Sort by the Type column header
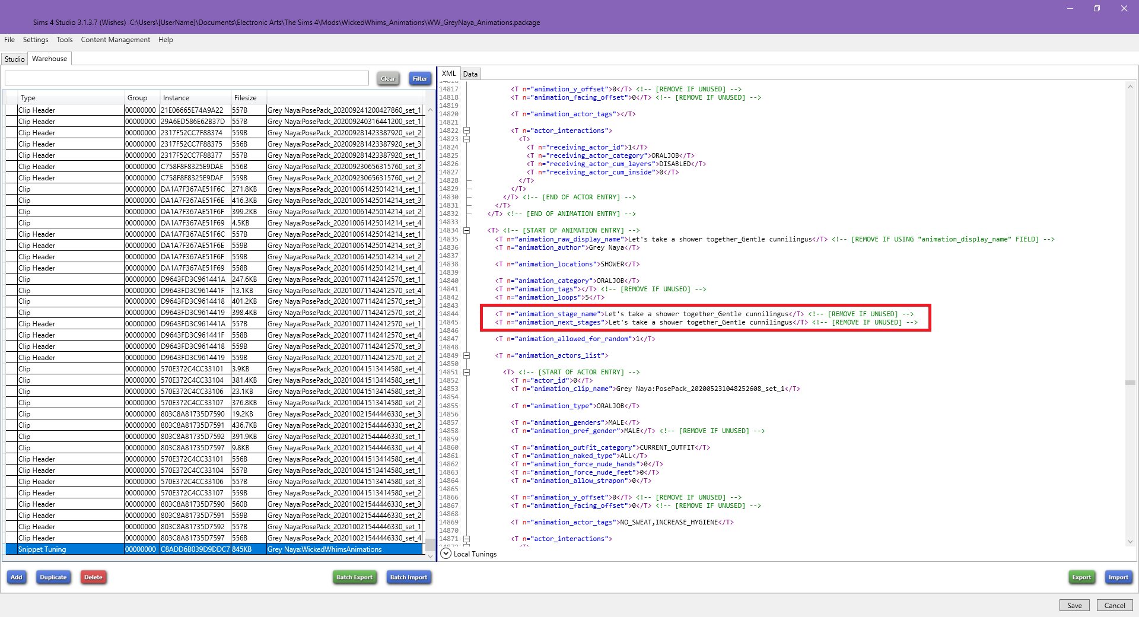 (71, 98)
